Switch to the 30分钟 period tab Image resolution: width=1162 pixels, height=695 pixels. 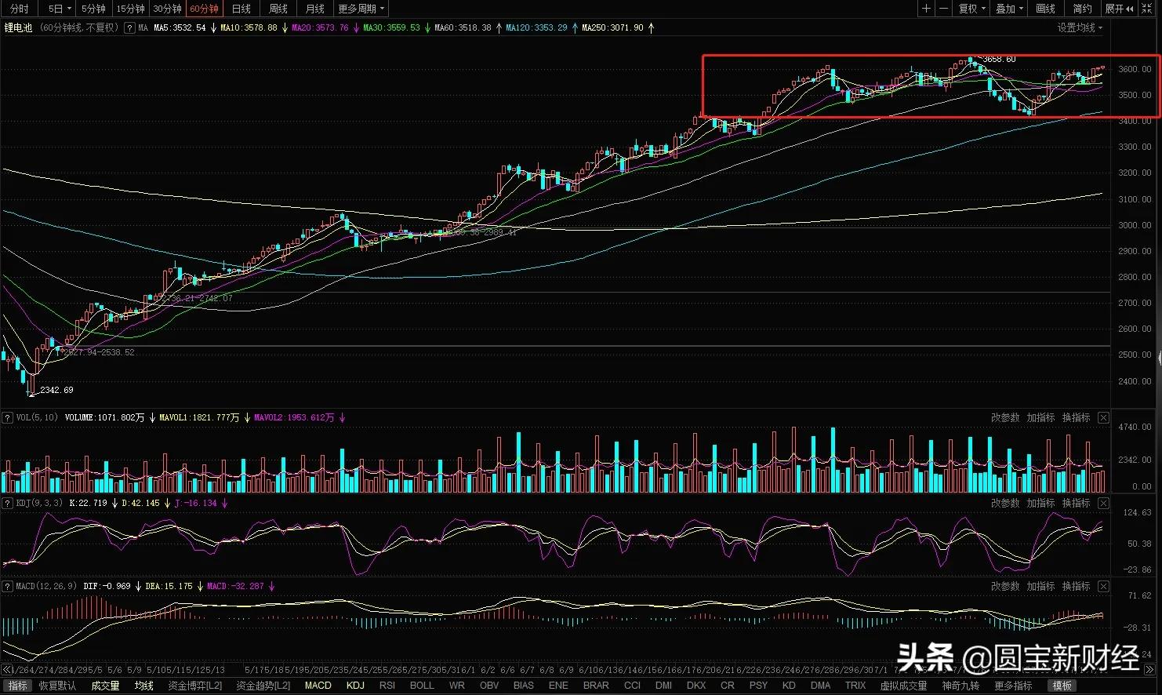167,9
